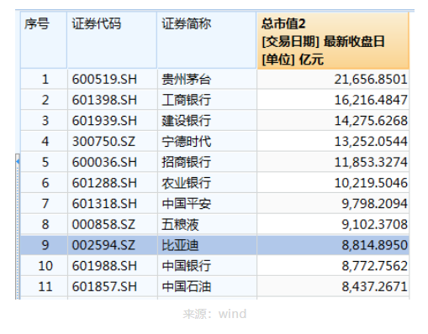Image resolution: width=428 pixels, height=334 pixels.
Task: Click value 8,814.8950
Action: pos(374,245)
